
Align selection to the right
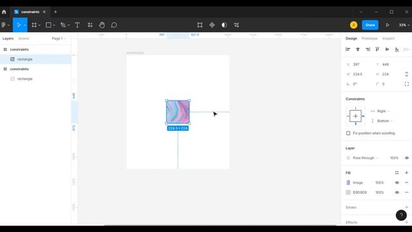pos(368,49)
